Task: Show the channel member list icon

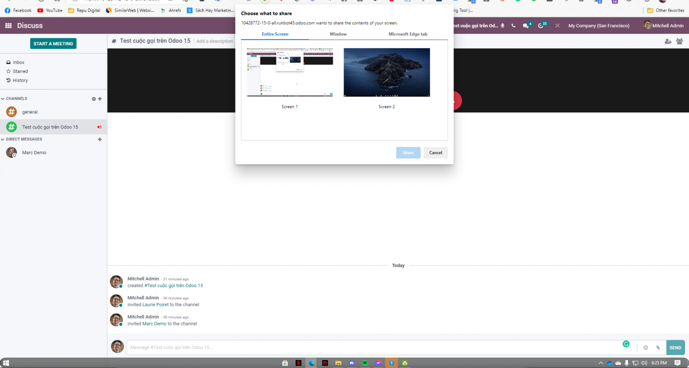Action: (x=680, y=41)
